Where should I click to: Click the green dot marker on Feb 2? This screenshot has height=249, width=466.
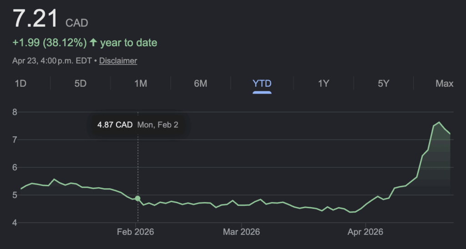point(137,199)
